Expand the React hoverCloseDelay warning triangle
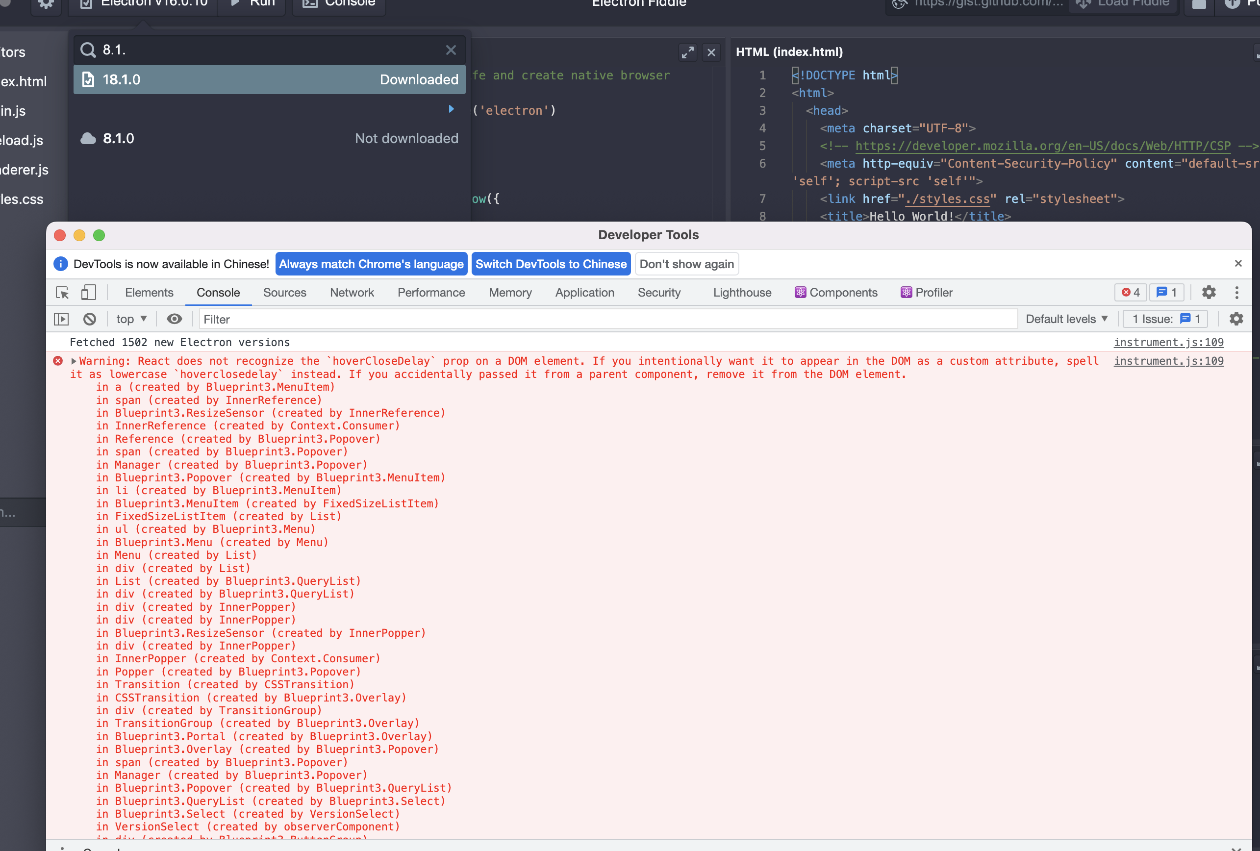 (x=74, y=361)
